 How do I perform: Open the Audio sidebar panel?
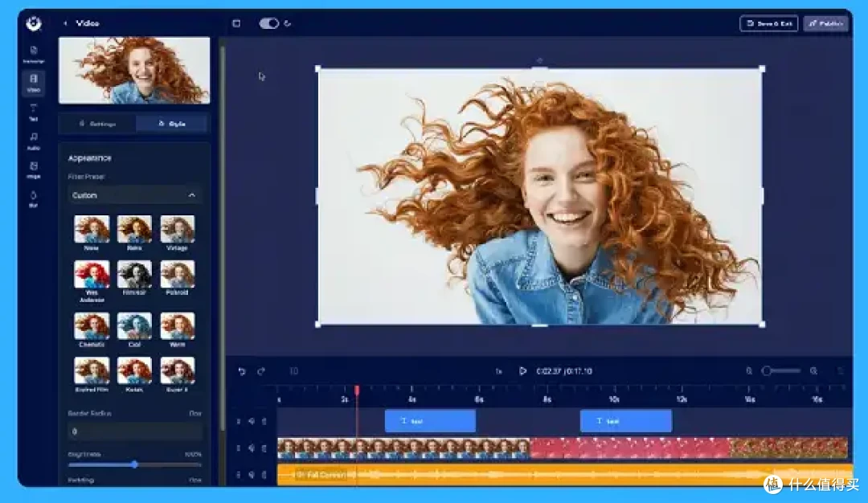click(33, 141)
